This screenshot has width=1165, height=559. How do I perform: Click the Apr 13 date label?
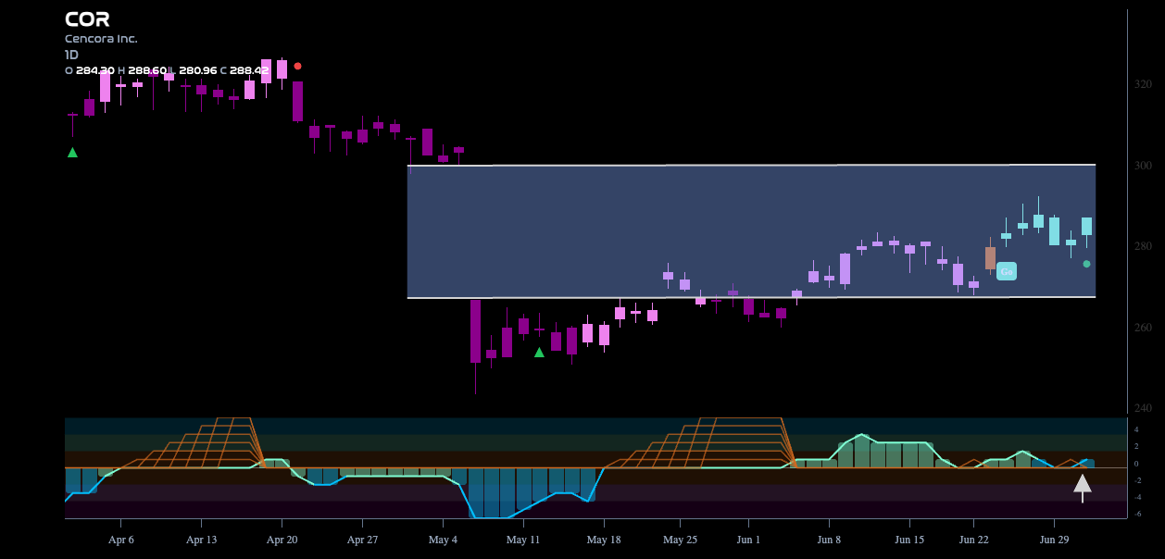[201, 540]
